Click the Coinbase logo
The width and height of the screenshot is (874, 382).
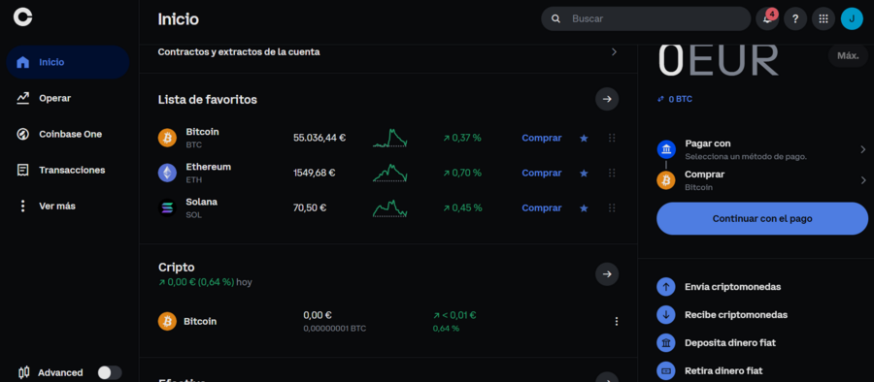coord(23,17)
